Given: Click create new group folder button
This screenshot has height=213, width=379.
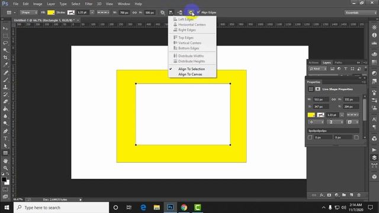Looking at the screenshot, I should click(344, 195).
